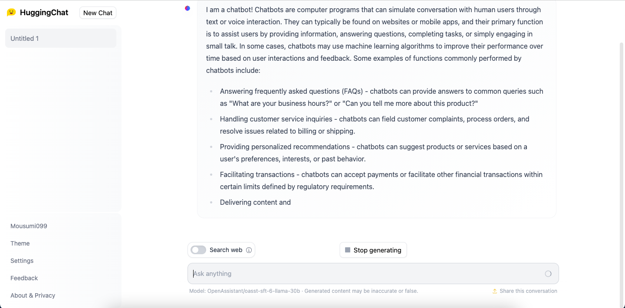Click the info icon beside Search web
Screen dimensions: 625x308
249,250
